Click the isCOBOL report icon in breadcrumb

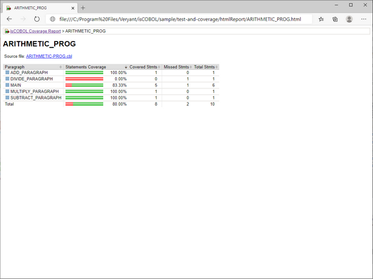7,31
